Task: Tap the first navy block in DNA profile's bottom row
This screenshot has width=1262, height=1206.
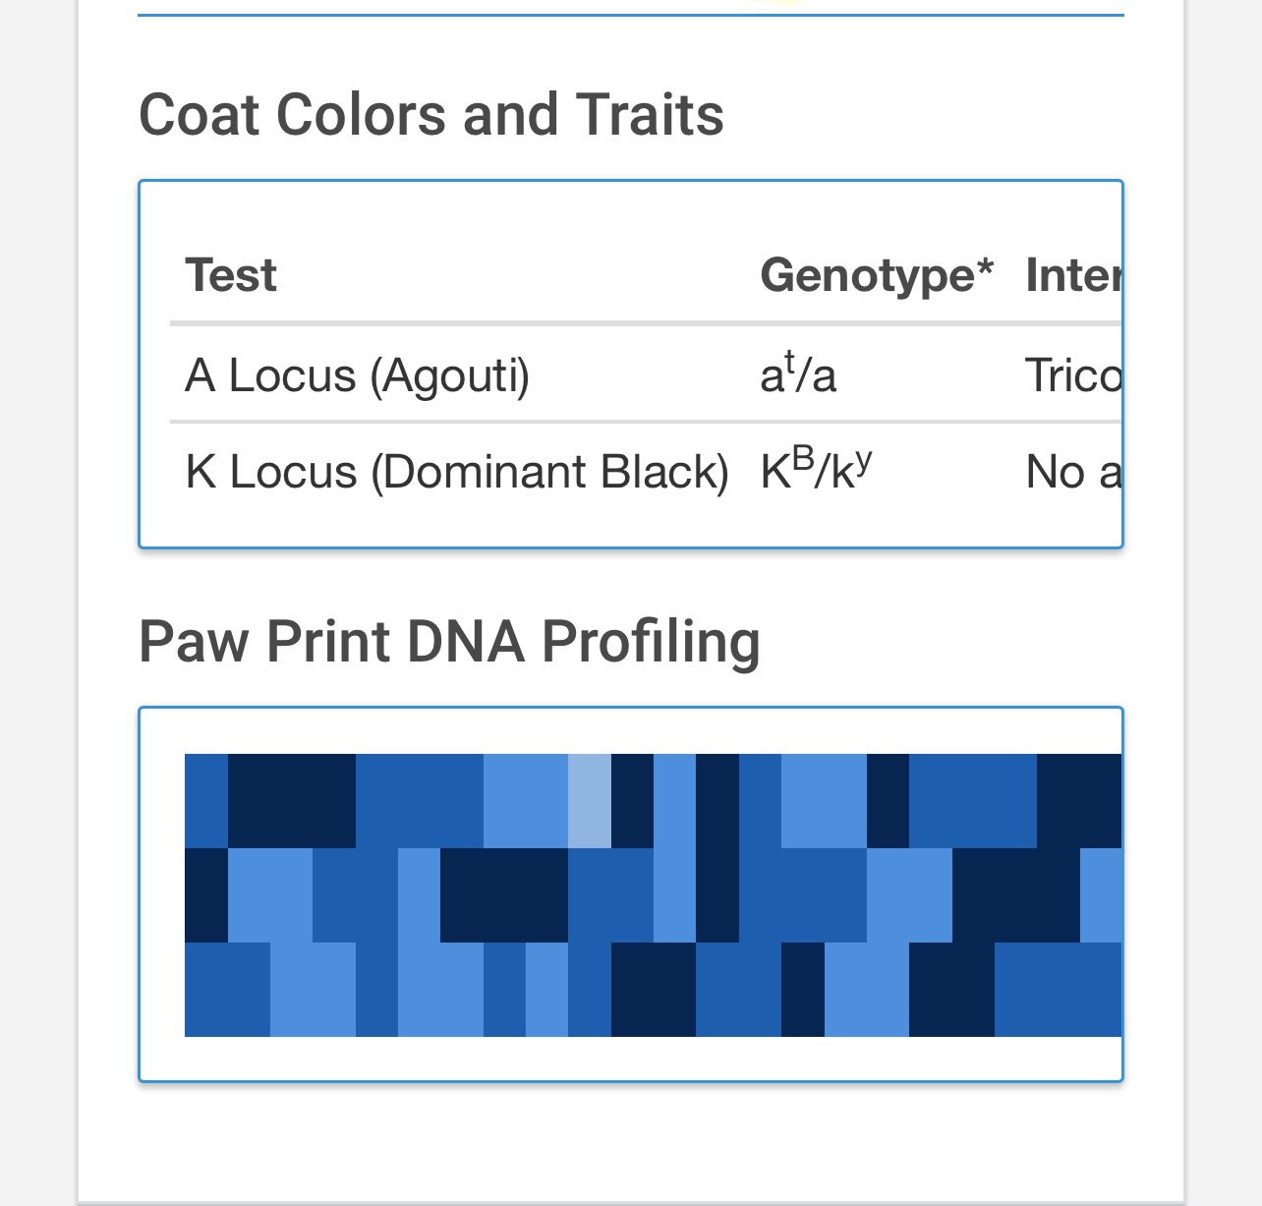Action: [x=654, y=989]
